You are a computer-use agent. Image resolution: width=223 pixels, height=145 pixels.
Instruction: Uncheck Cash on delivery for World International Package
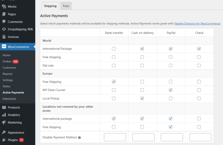(x=142, y=49)
